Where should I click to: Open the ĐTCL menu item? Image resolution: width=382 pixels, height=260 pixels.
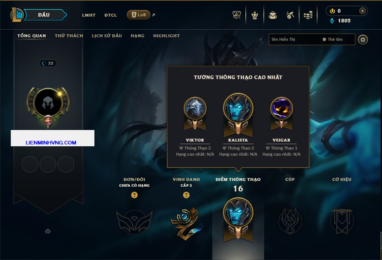pyautogui.click(x=111, y=15)
